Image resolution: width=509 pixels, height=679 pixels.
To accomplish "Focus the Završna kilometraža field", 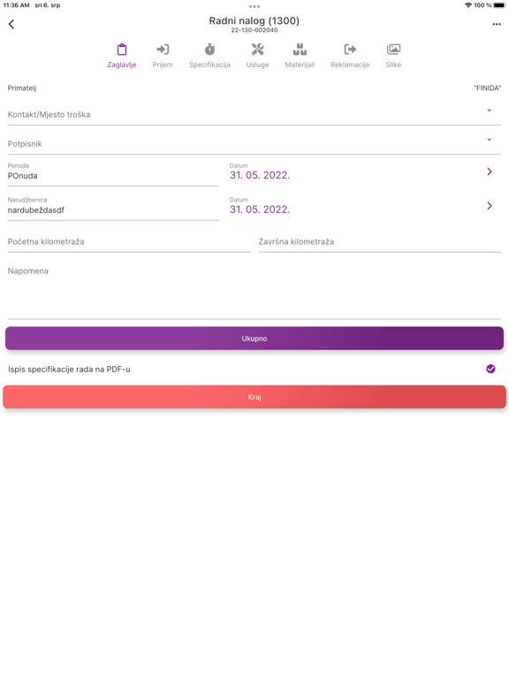I will [x=380, y=242].
